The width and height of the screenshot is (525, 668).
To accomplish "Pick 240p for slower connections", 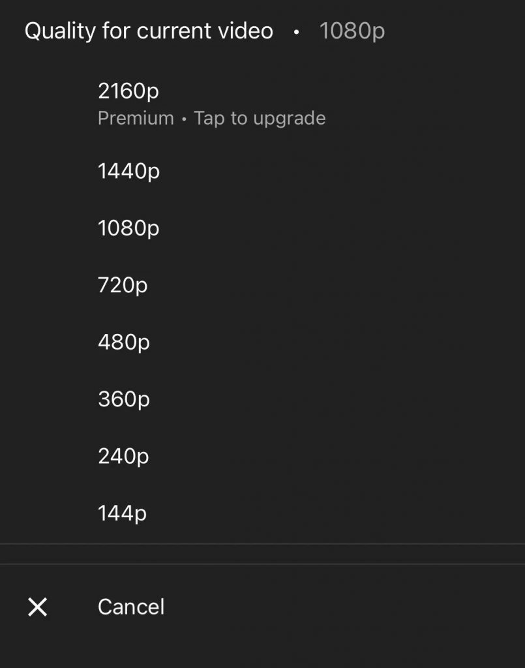I will (x=123, y=456).
